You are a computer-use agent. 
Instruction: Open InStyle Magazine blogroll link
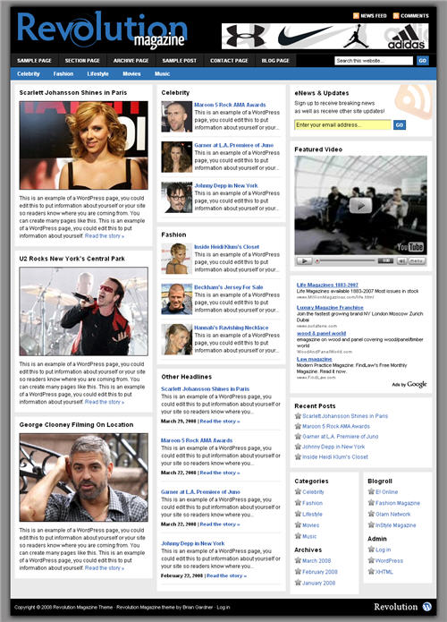(x=395, y=525)
